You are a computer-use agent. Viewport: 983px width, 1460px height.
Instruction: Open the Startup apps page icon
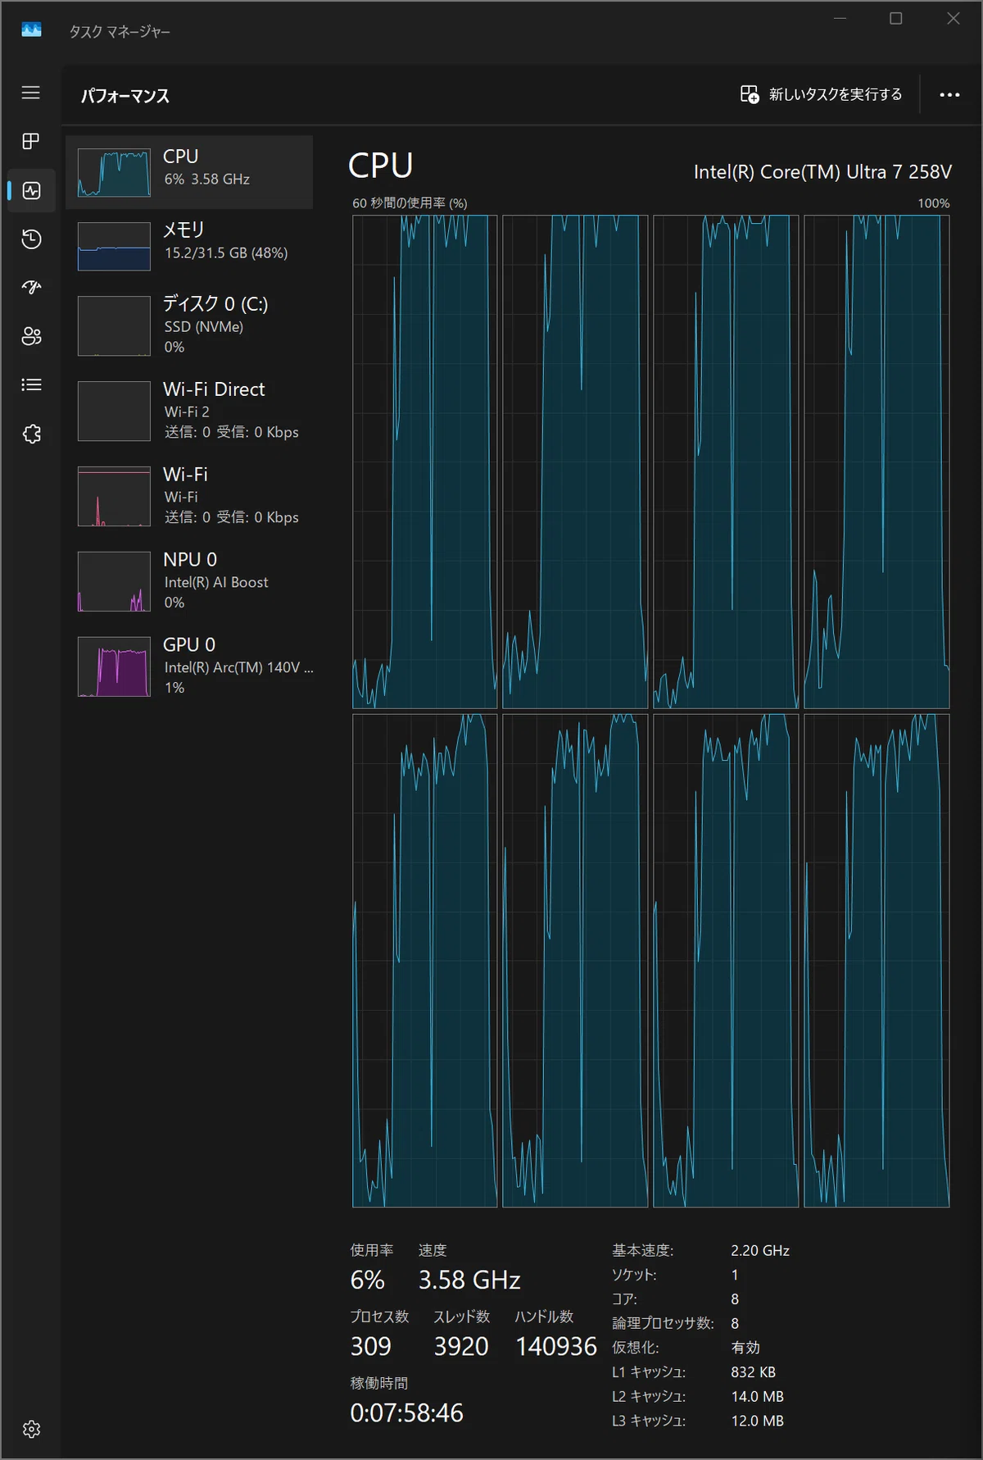point(31,287)
